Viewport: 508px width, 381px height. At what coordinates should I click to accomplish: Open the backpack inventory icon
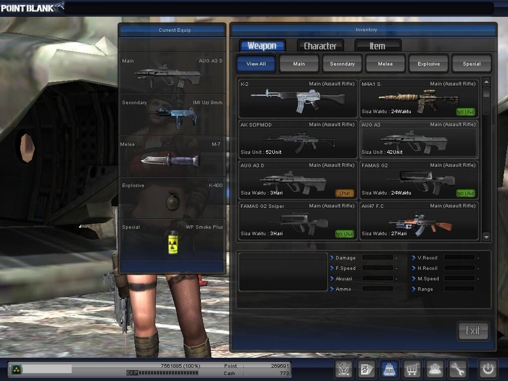[x=389, y=369]
